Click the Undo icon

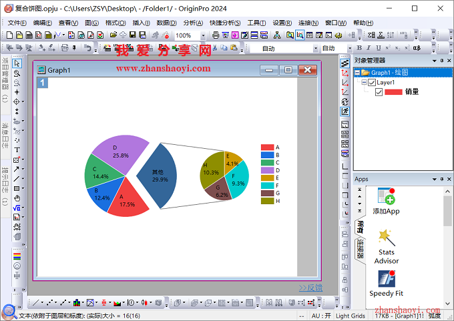[87, 48]
